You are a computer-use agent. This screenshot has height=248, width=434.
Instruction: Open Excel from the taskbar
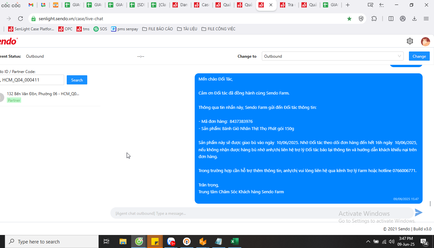tap(235, 242)
